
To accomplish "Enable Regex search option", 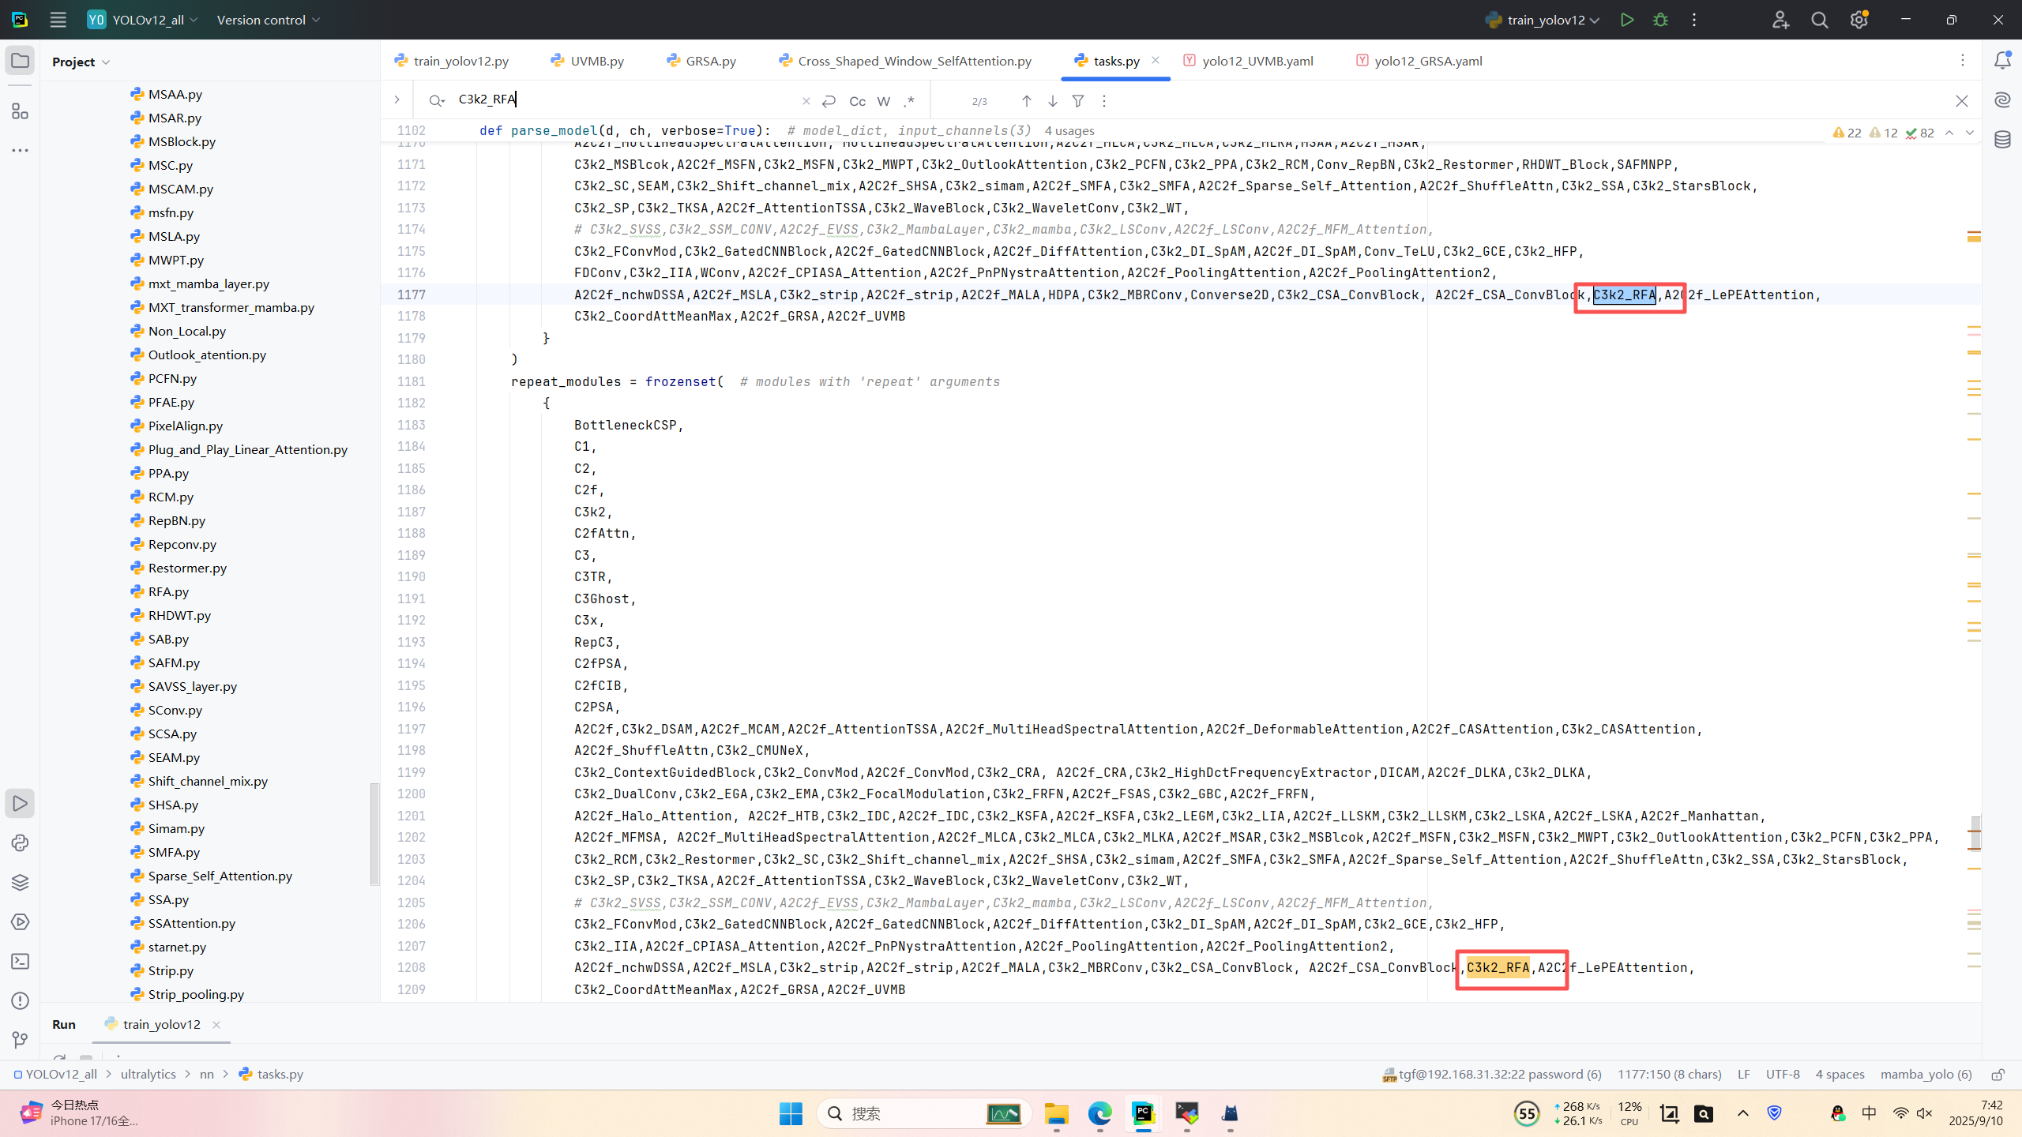I will (909, 101).
